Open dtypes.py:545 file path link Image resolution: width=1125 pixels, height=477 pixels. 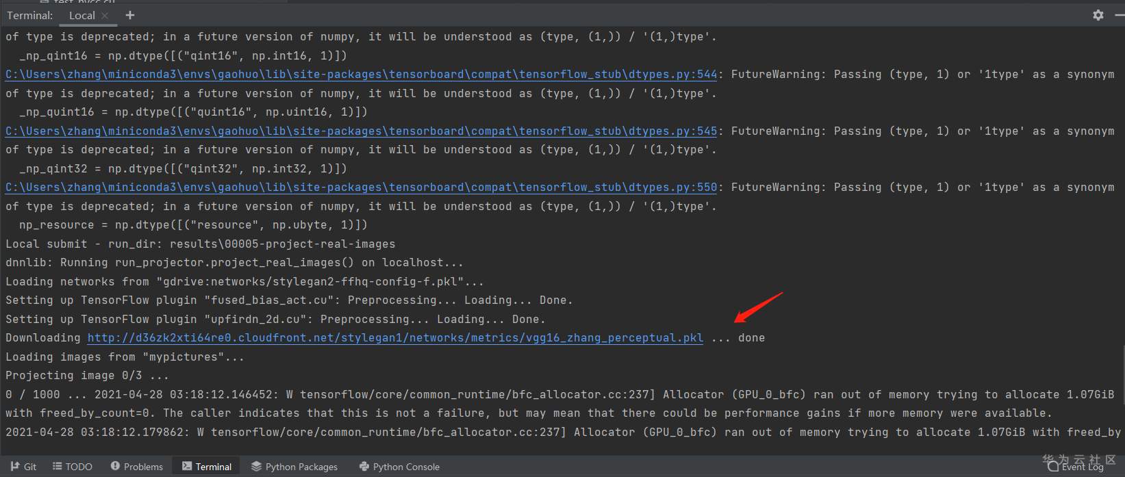click(362, 131)
